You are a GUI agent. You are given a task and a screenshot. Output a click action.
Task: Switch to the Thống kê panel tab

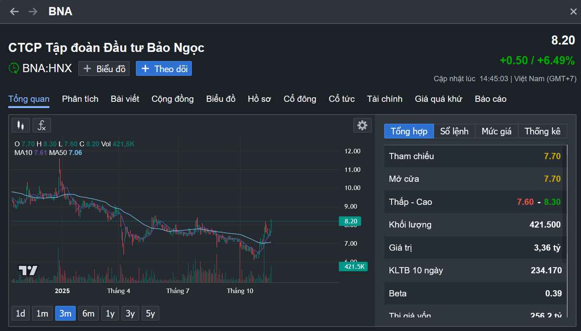pyautogui.click(x=543, y=131)
